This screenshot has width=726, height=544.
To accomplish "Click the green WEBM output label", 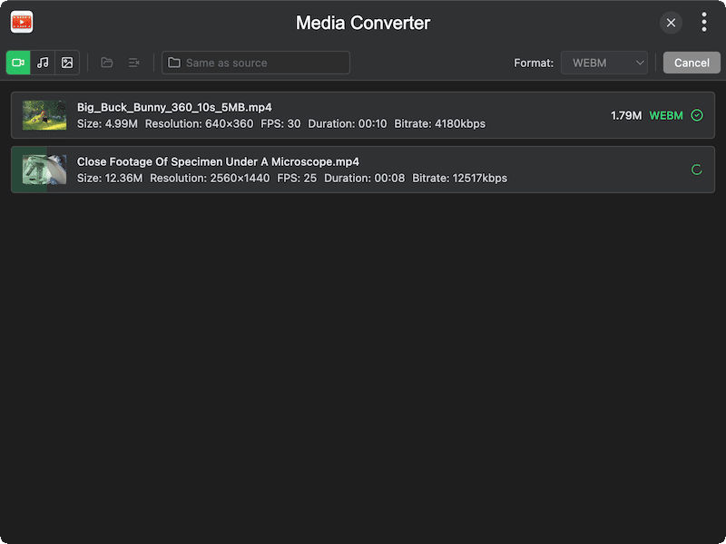I will (666, 115).
